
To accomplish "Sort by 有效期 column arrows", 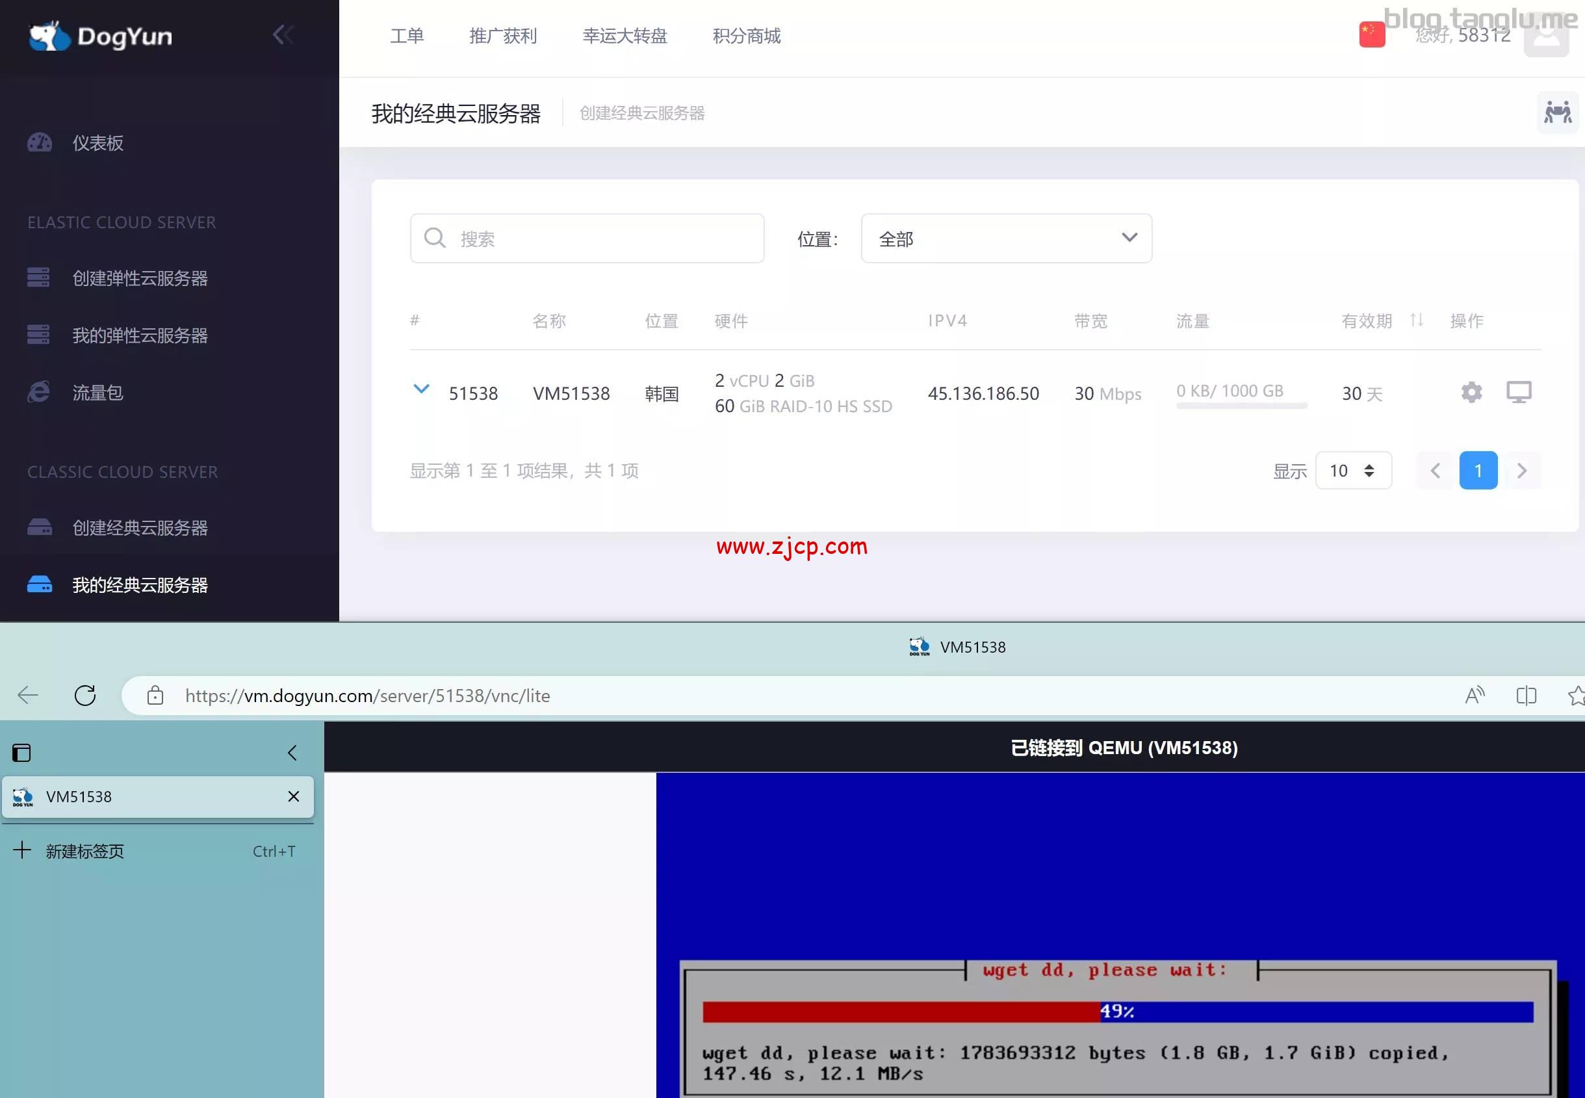I will (1416, 320).
